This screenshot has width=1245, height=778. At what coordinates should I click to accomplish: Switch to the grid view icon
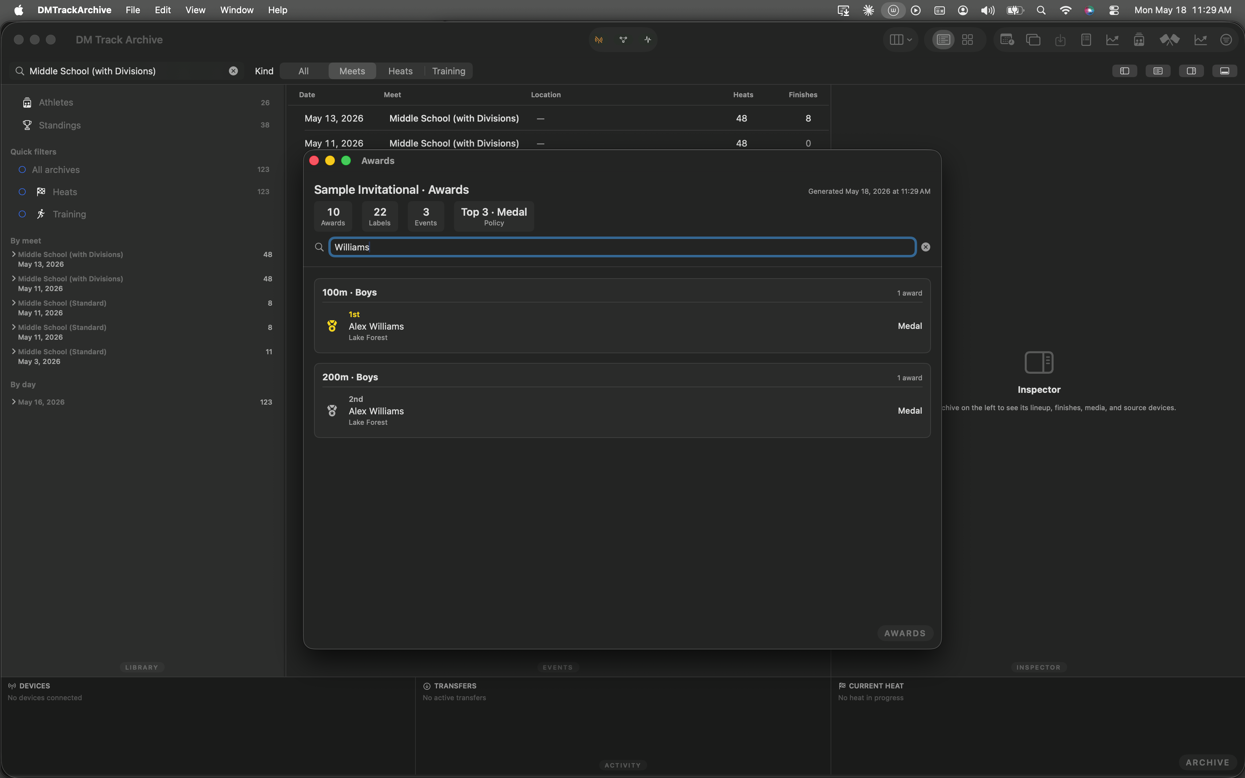(967, 40)
